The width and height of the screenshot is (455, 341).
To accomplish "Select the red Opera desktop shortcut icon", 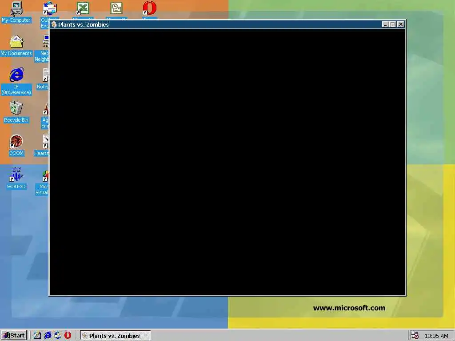I will point(149,8).
